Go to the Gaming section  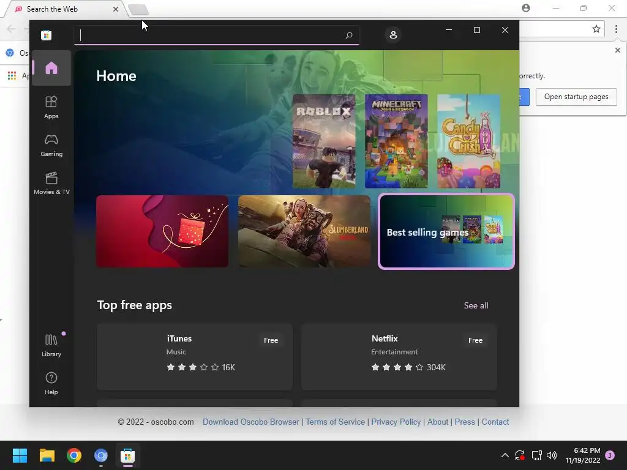(51, 146)
